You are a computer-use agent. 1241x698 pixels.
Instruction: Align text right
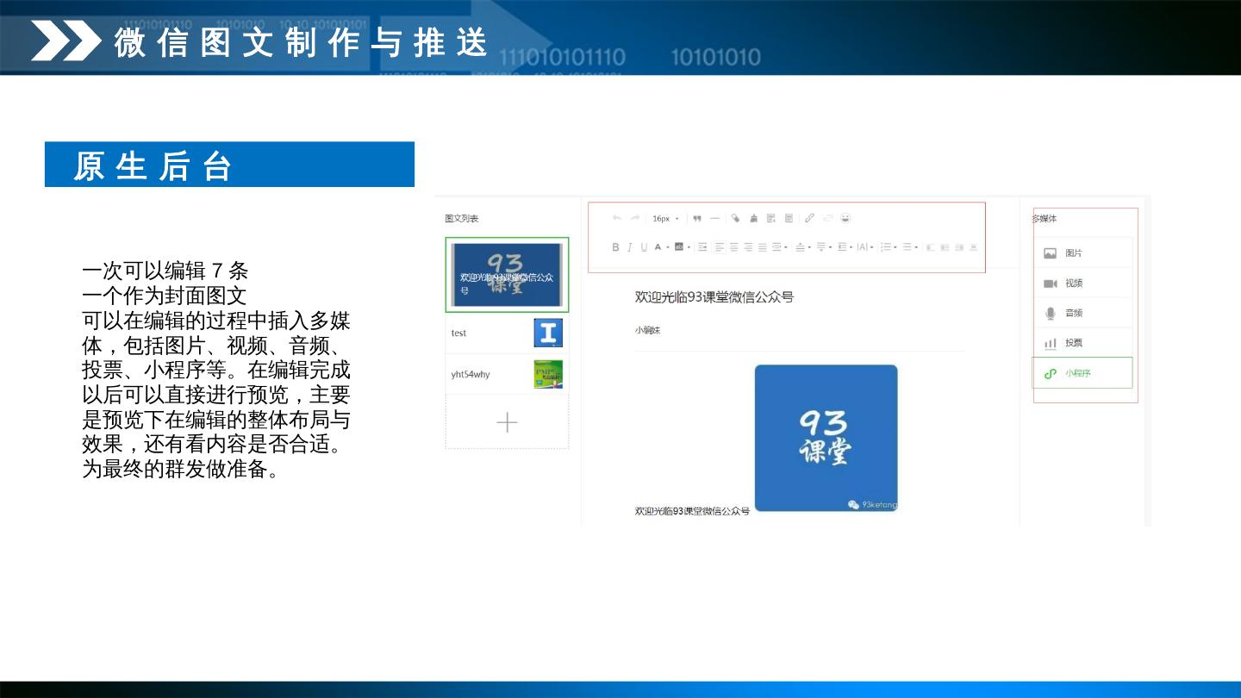pyautogui.click(x=748, y=247)
